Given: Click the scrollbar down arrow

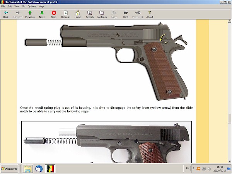Looking at the screenshot, I should pyautogui.click(x=229, y=162).
